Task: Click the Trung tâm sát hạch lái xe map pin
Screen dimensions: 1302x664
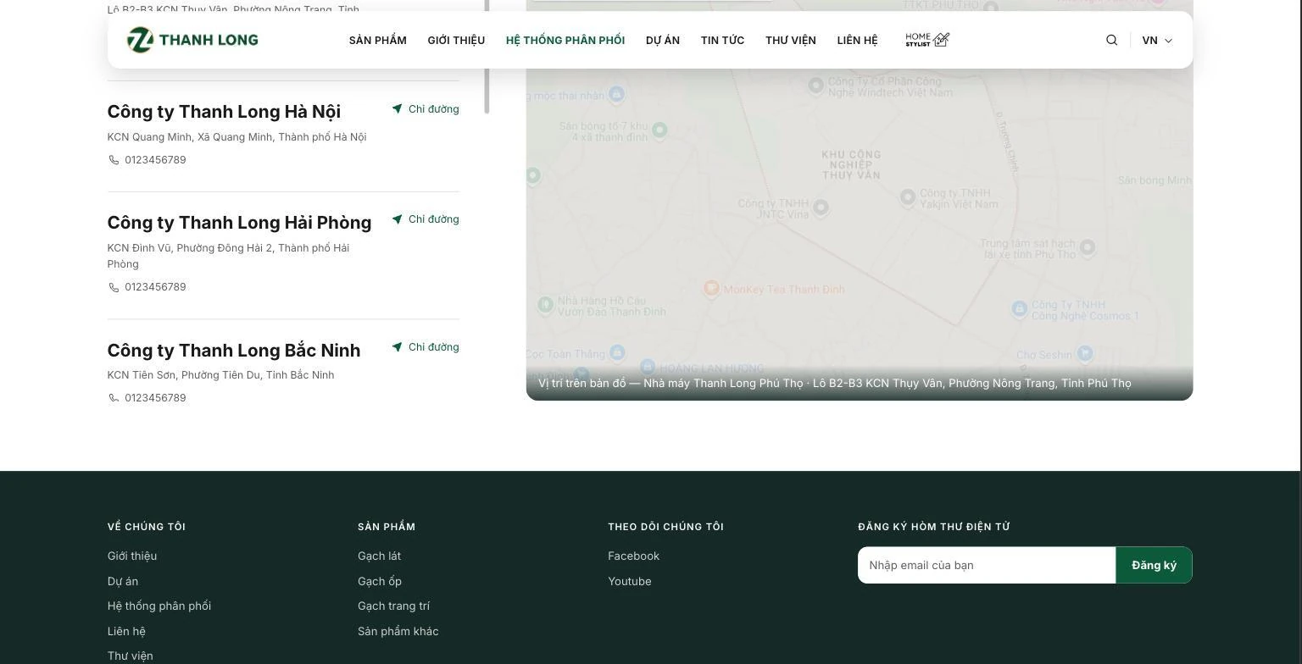Action: [1088, 247]
